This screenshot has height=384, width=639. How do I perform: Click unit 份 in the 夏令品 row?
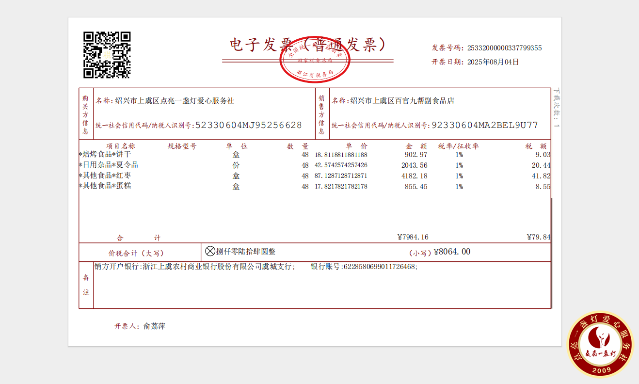(236, 165)
